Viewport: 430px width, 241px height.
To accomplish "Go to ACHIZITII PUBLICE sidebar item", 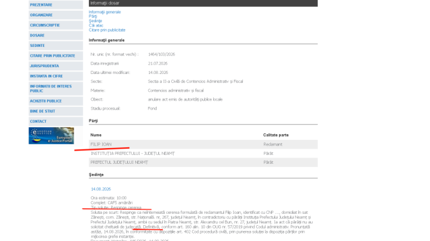I will (x=56, y=101).
